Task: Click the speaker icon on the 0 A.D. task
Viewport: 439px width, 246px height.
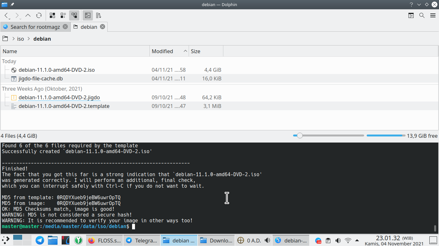Action: click(267, 241)
